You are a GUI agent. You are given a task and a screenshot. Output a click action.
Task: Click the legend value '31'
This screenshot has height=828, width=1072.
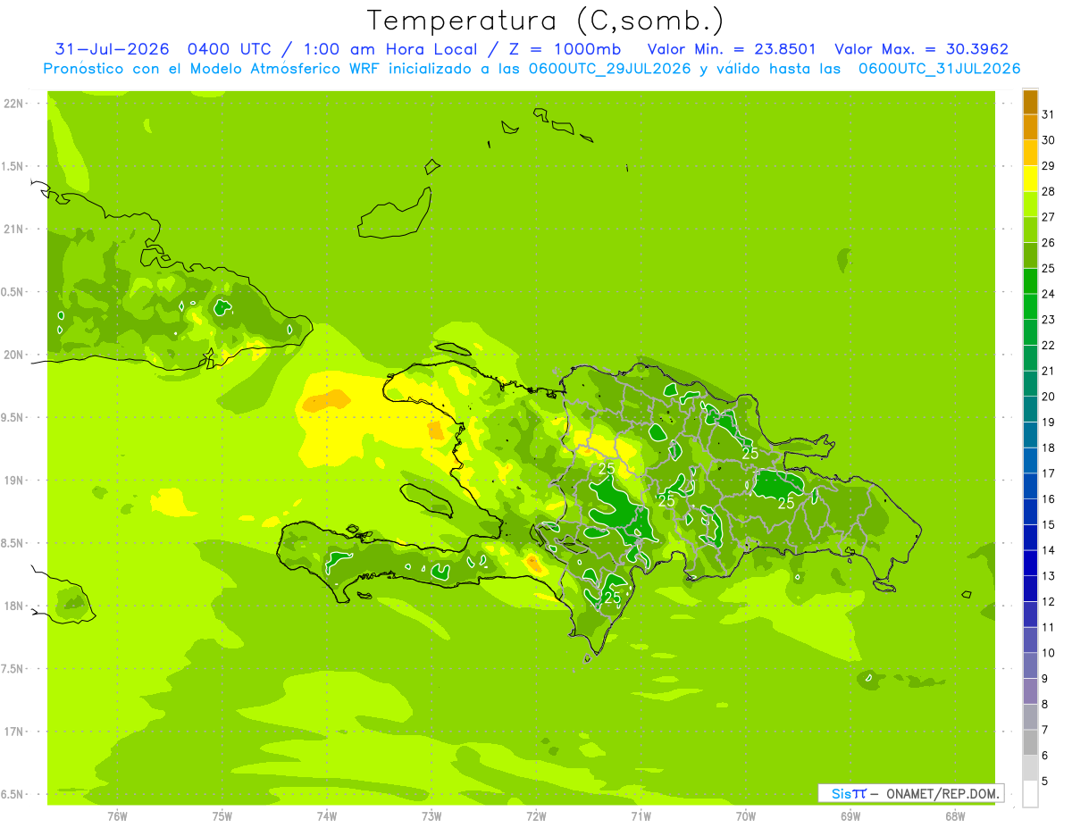point(1048,114)
